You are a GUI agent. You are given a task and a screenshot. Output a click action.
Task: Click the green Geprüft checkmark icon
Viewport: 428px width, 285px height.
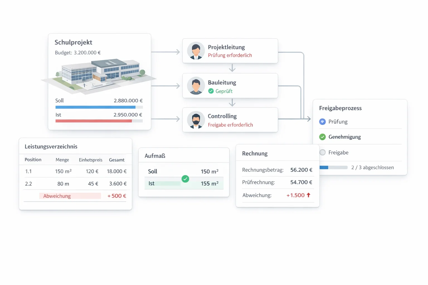[211, 91]
